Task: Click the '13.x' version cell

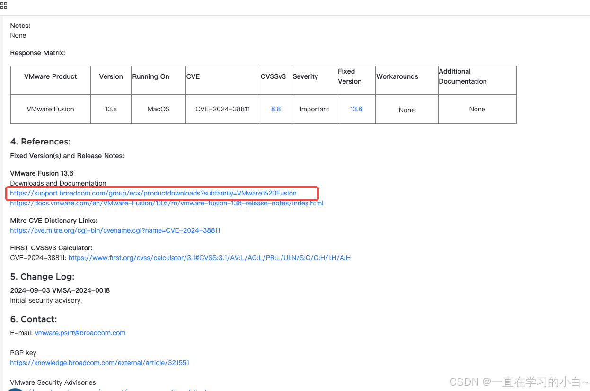Action: 111,109
